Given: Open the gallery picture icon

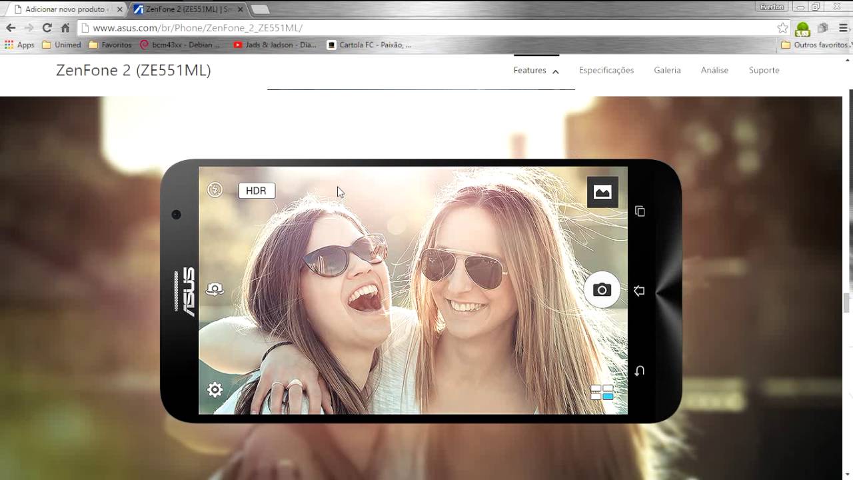Looking at the screenshot, I should pyautogui.click(x=602, y=192).
